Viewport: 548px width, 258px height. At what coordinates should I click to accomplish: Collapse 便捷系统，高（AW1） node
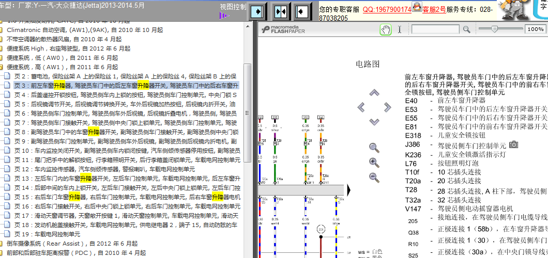point(63,67)
